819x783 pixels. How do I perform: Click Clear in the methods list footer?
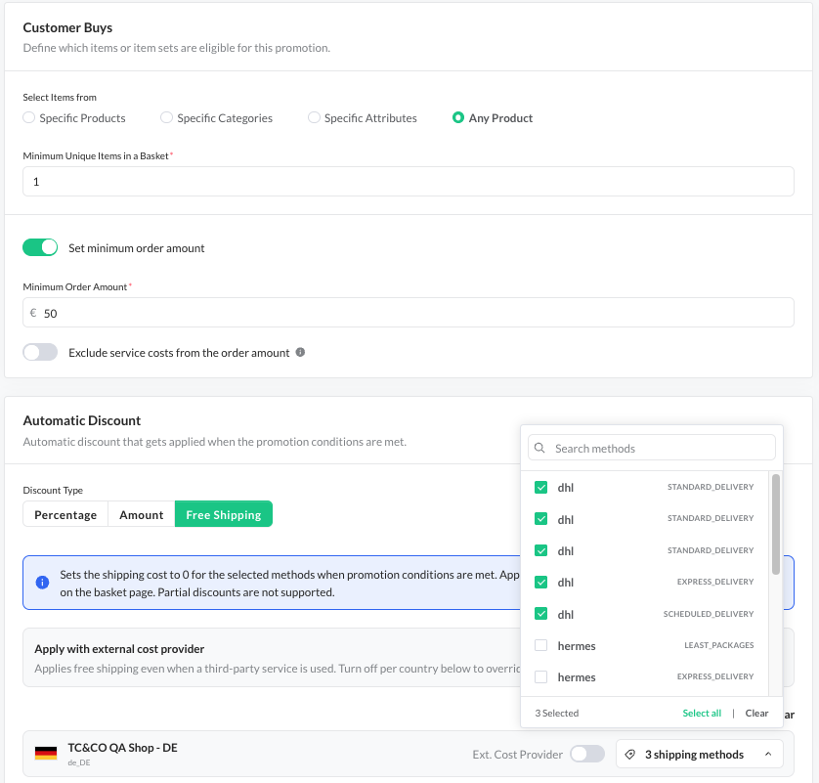coord(756,713)
